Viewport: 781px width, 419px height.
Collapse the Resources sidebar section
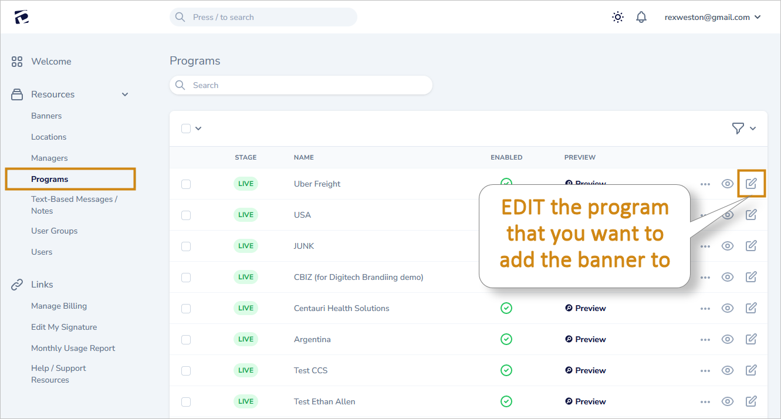pyautogui.click(x=125, y=94)
